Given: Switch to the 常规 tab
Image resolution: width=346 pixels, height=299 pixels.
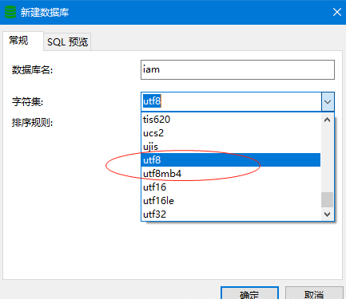Looking at the screenshot, I should [x=23, y=41].
